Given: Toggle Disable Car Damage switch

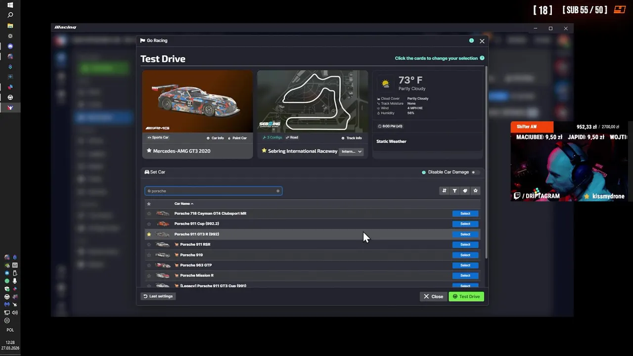Looking at the screenshot, I should [x=475, y=172].
